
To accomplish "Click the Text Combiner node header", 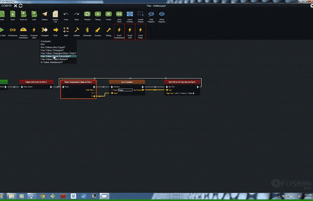I will (127, 82).
